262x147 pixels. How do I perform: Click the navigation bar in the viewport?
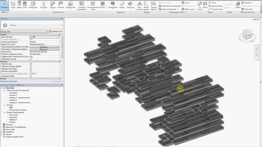[x=257, y=53]
